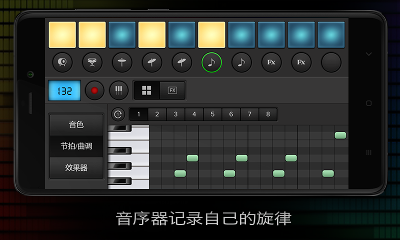Click the loop repeat icon beside pattern 1
Image resolution: width=400 pixels, height=240 pixels.
118,114
